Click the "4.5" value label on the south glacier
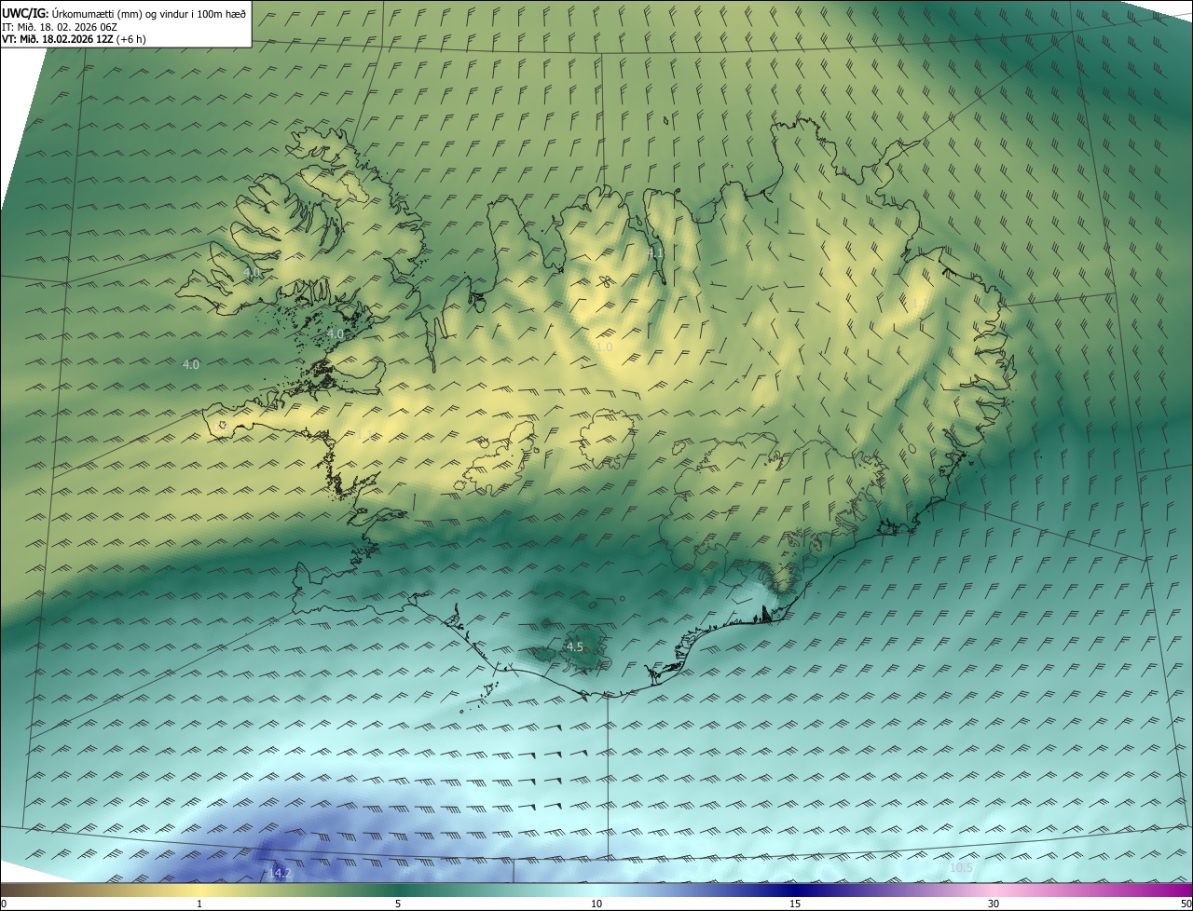The width and height of the screenshot is (1193, 911). pos(575,646)
